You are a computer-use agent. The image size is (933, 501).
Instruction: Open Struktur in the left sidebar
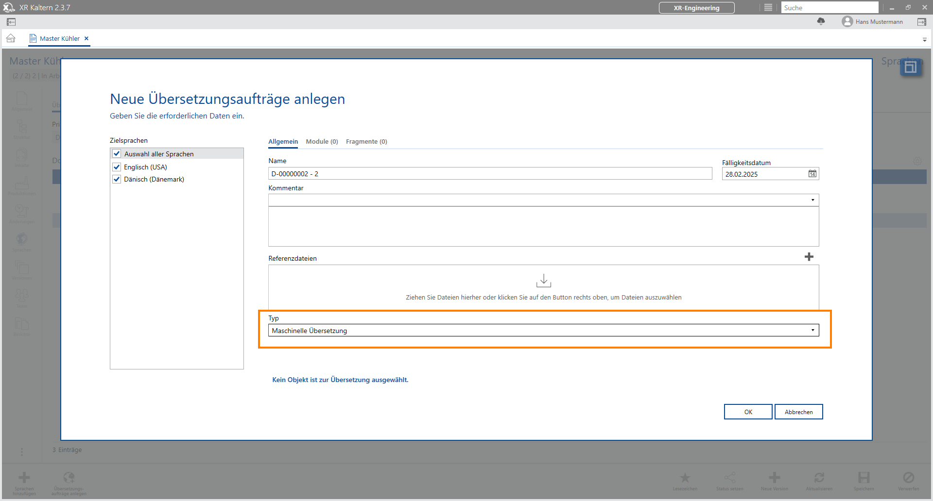[x=22, y=130]
